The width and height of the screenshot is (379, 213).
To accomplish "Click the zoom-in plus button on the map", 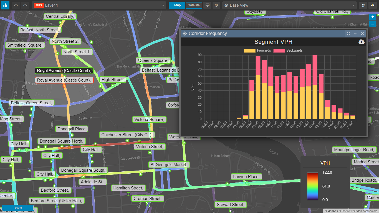I will point(373,17).
